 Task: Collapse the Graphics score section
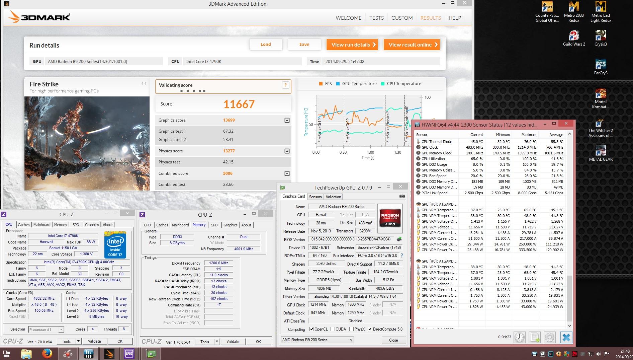(x=287, y=120)
